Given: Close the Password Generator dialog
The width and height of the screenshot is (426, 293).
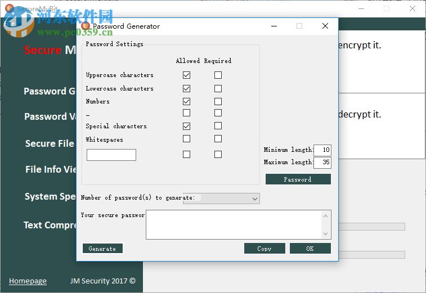Looking at the screenshot, I should tap(325, 26).
